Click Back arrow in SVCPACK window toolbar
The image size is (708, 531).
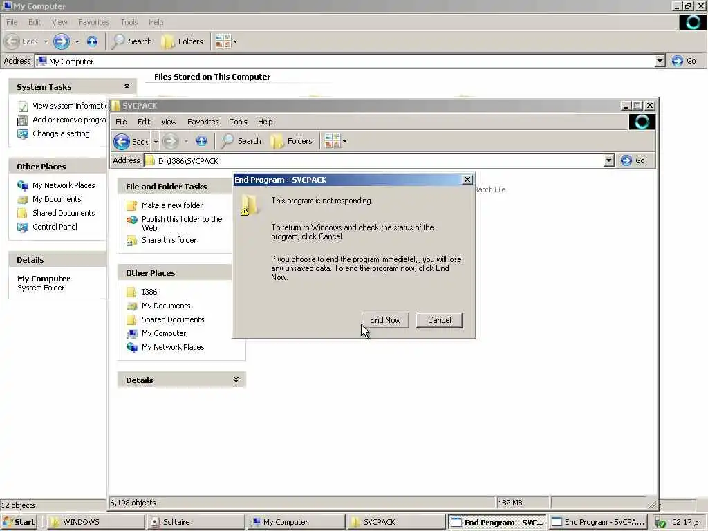click(122, 141)
